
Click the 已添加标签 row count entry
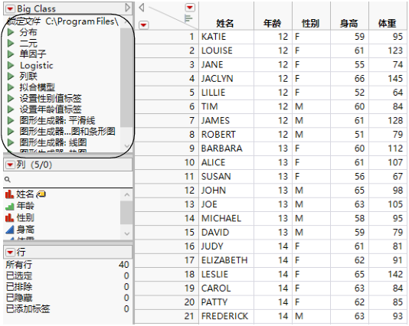tap(67, 309)
